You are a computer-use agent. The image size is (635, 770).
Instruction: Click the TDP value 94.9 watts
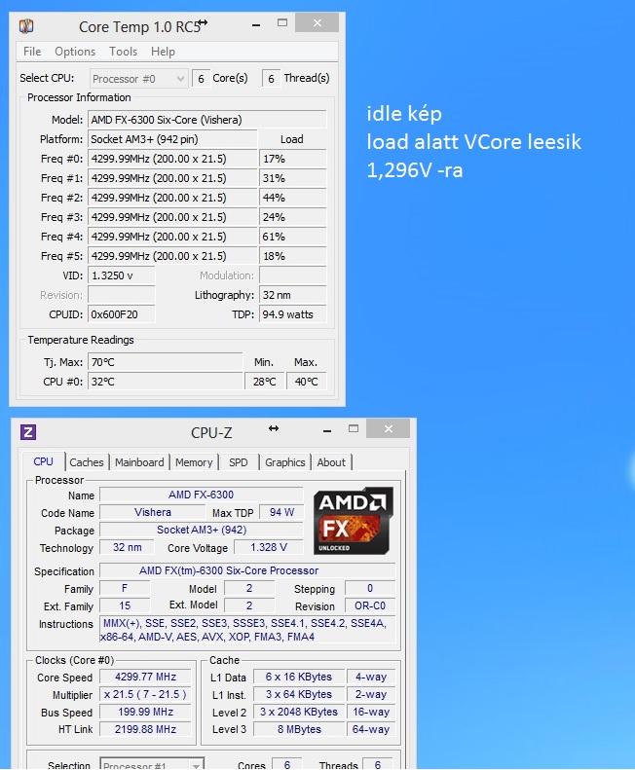point(293,314)
